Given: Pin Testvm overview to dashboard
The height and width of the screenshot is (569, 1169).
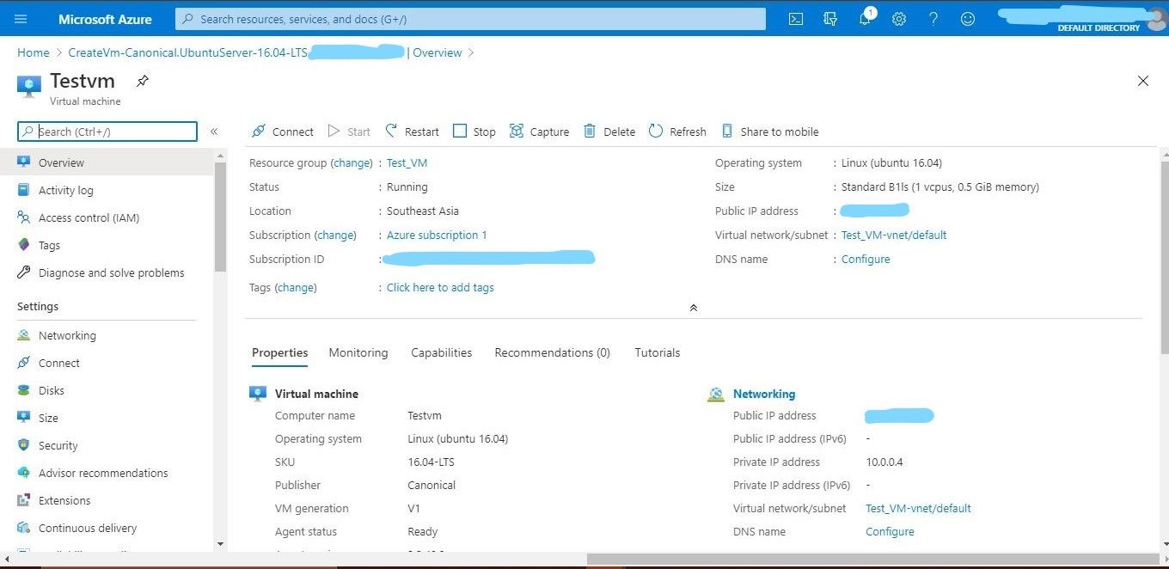Looking at the screenshot, I should (x=142, y=80).
